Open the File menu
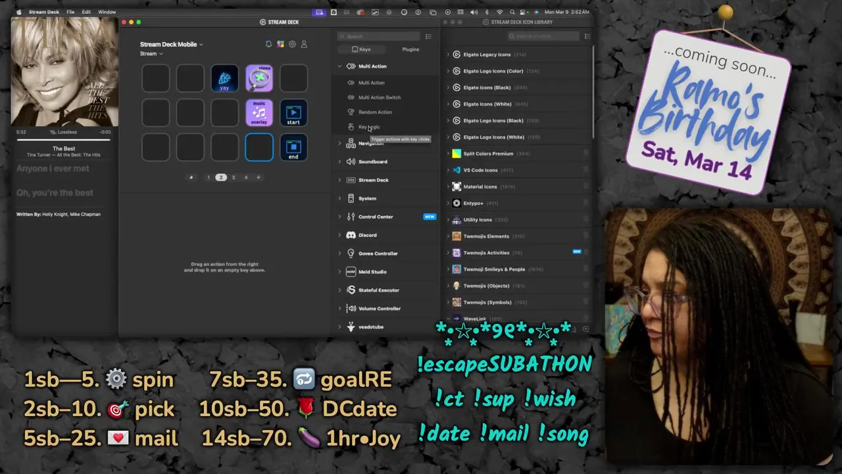The width and height of the screenshot is (842, 474). 70,12
